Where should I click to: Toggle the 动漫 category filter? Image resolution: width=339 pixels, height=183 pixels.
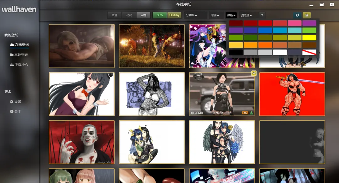[129, 15]
